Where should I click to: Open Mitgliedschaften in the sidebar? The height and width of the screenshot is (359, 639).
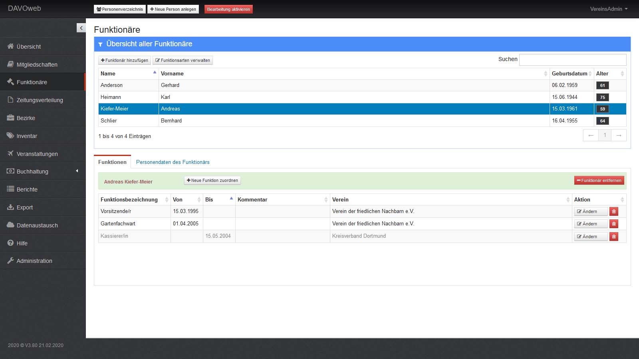click(43, 64)
